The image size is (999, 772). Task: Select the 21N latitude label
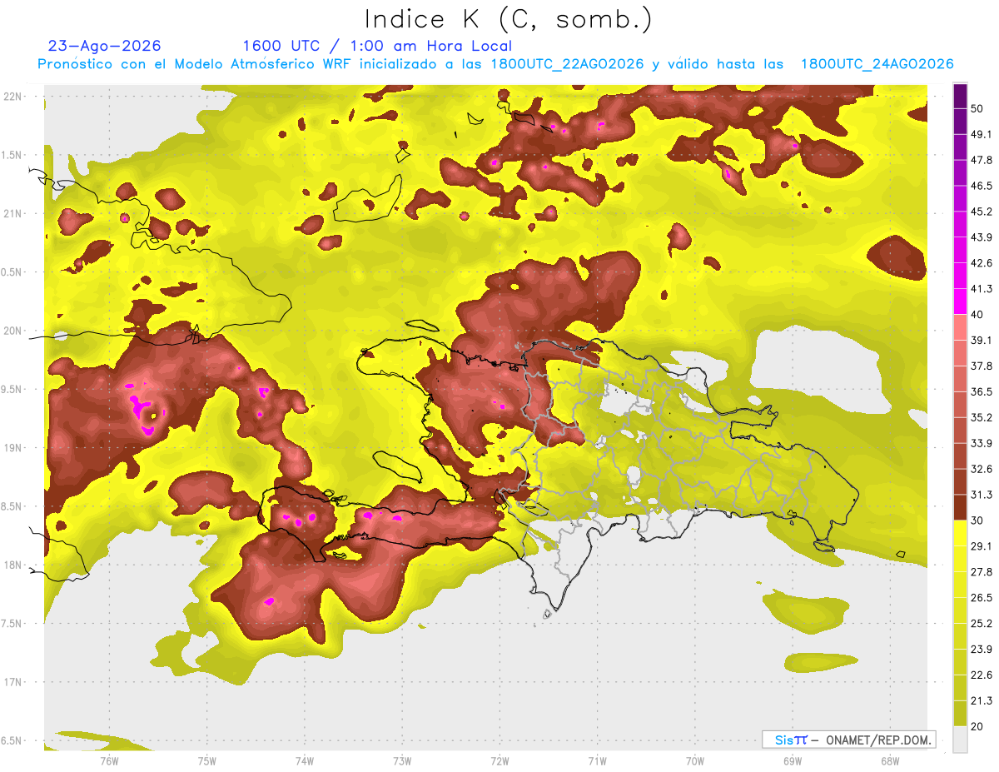point(12,213)
